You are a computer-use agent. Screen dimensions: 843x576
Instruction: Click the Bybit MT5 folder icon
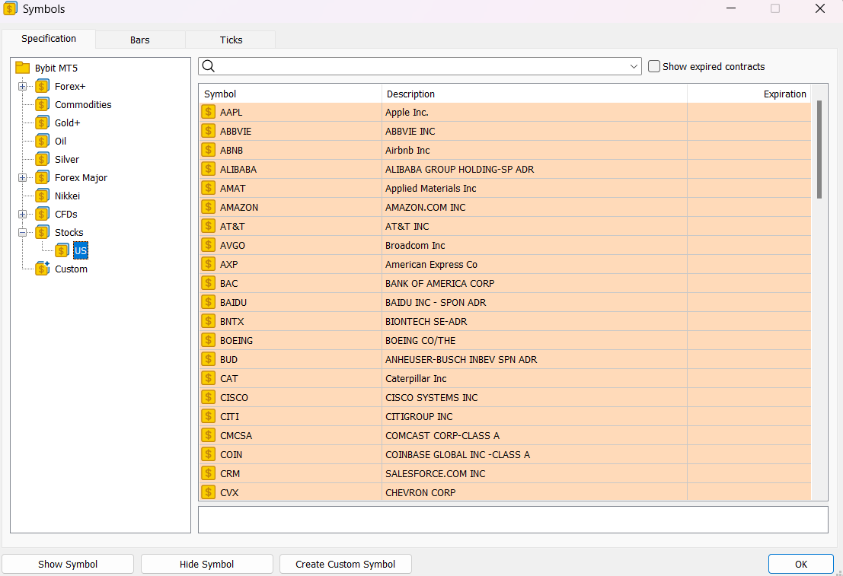23,68
